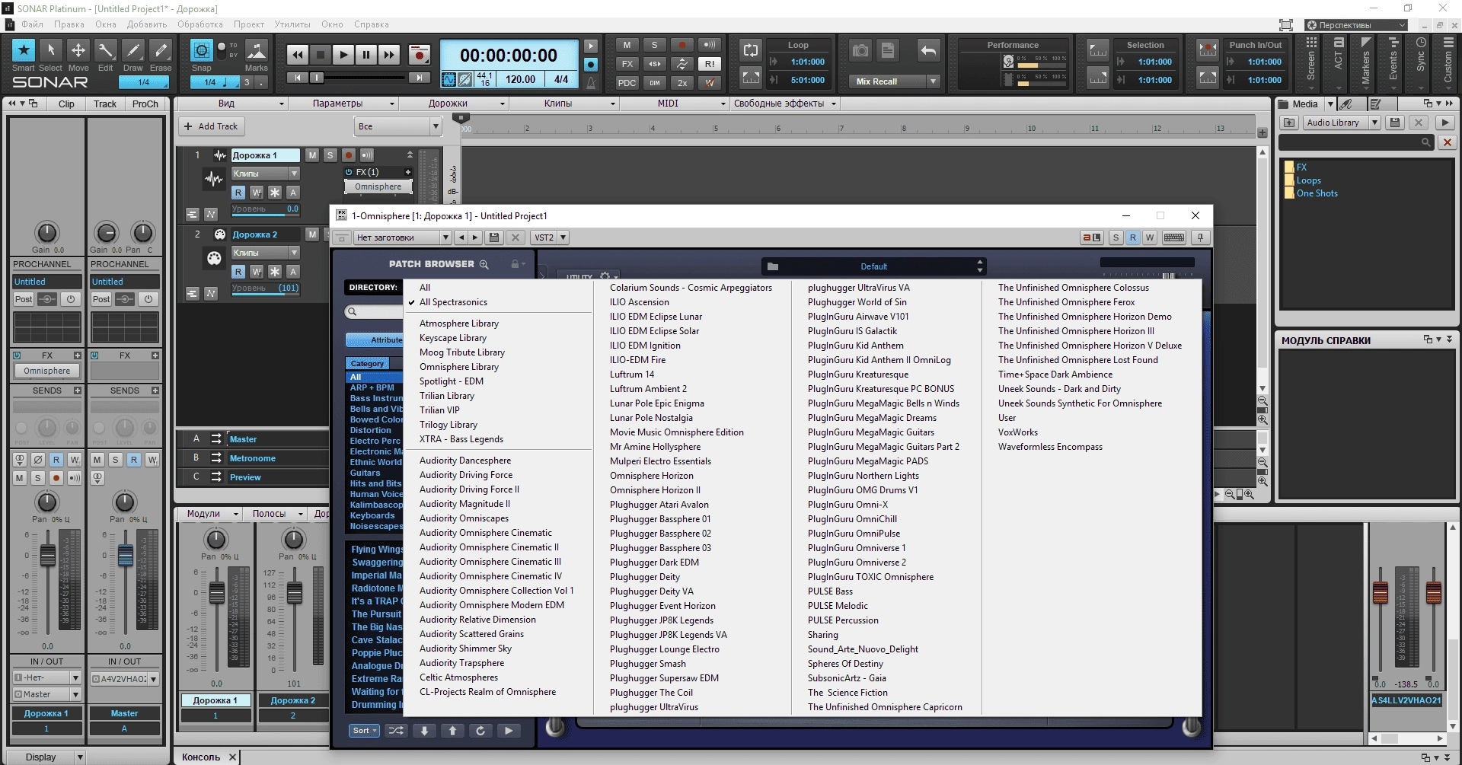The image size is (1462, 765).
Task: Arm record on Дорожка 1
Action: [348, 155]
